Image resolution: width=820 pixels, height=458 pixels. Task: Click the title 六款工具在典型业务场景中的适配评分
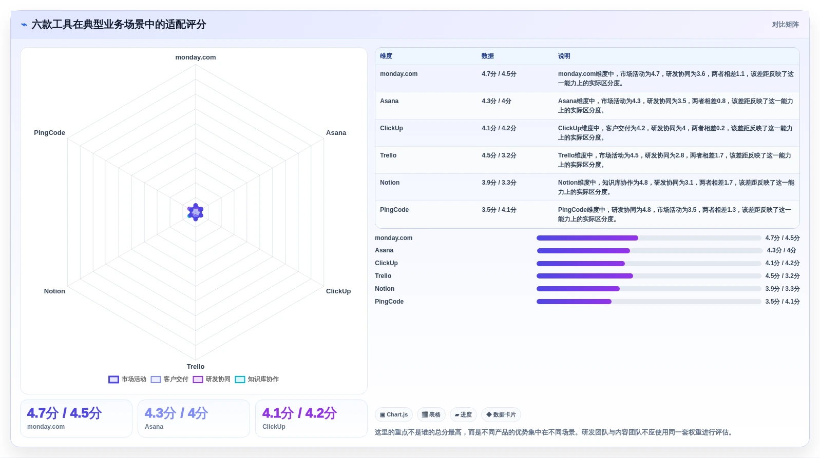[x=119, y=25]
